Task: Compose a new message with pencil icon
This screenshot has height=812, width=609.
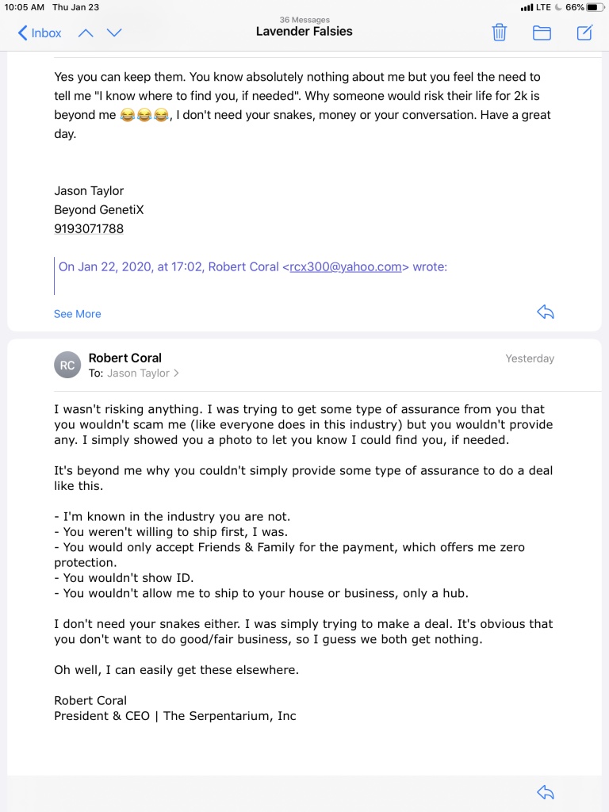Action: pyautogui.click(x=584, y=33)
